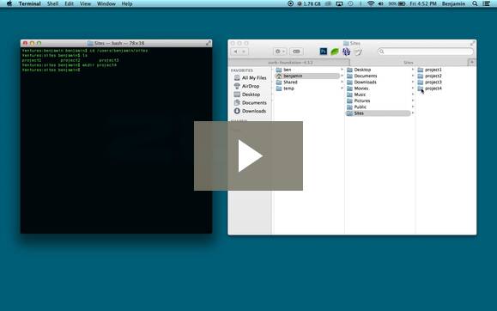Select the benjamin home folder
The width and height of the screenshot is (497, 311).
click(306, 76)
